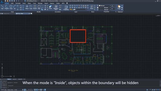Toggle polar tracking in the status bar

29,90
